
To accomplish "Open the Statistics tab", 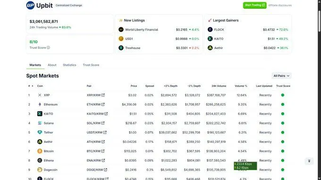I will click(69, 65).
